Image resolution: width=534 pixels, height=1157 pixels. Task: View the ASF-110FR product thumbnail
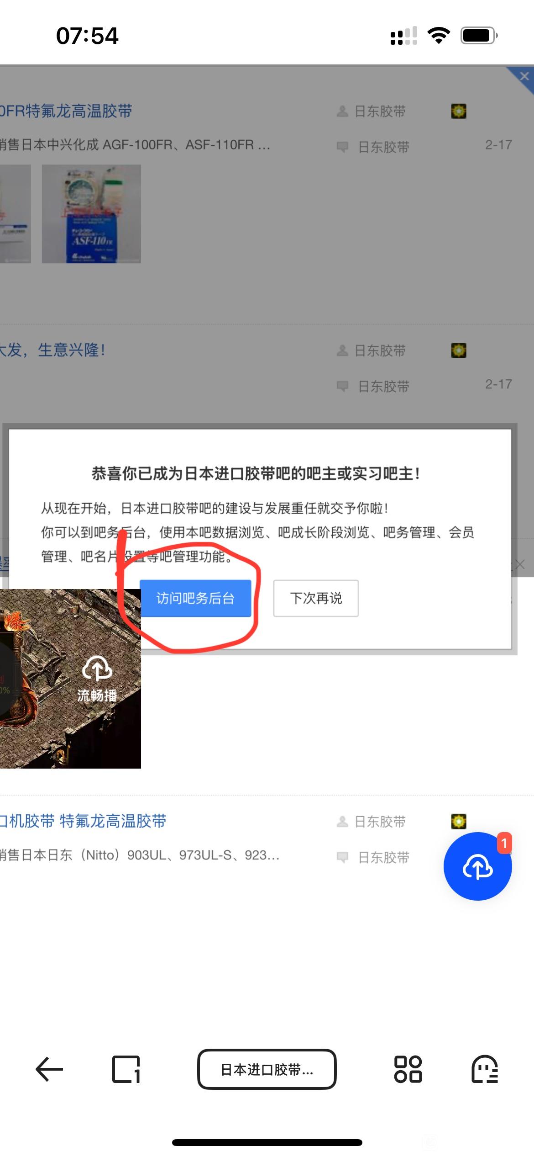(x=91, y=214)
